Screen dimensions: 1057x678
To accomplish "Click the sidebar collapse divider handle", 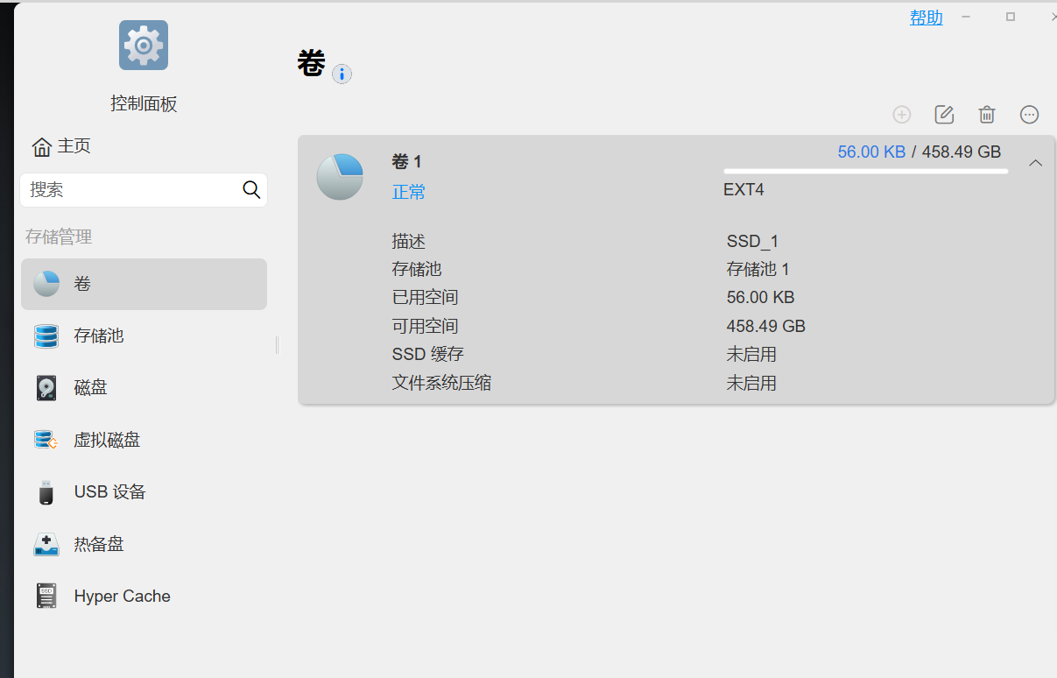I will coord(278,345).
